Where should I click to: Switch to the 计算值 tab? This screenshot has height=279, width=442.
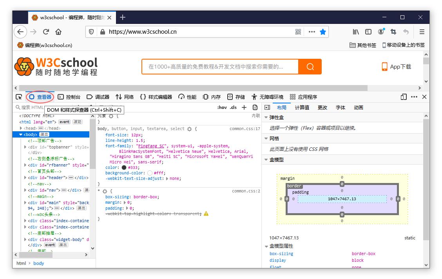click(302, 107)
